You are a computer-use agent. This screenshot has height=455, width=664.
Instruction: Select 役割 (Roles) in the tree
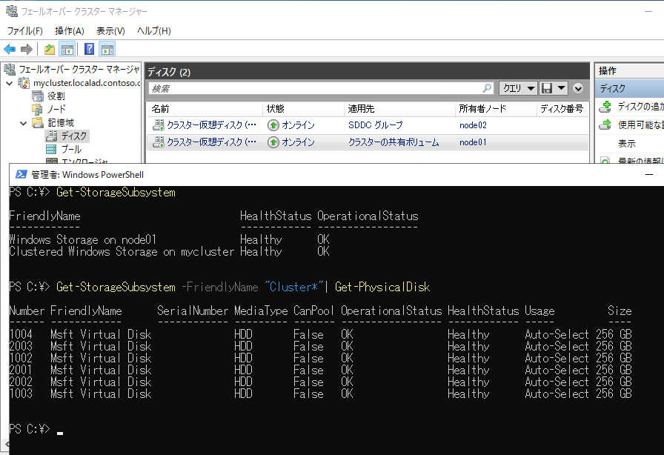(x=56, y=96)
